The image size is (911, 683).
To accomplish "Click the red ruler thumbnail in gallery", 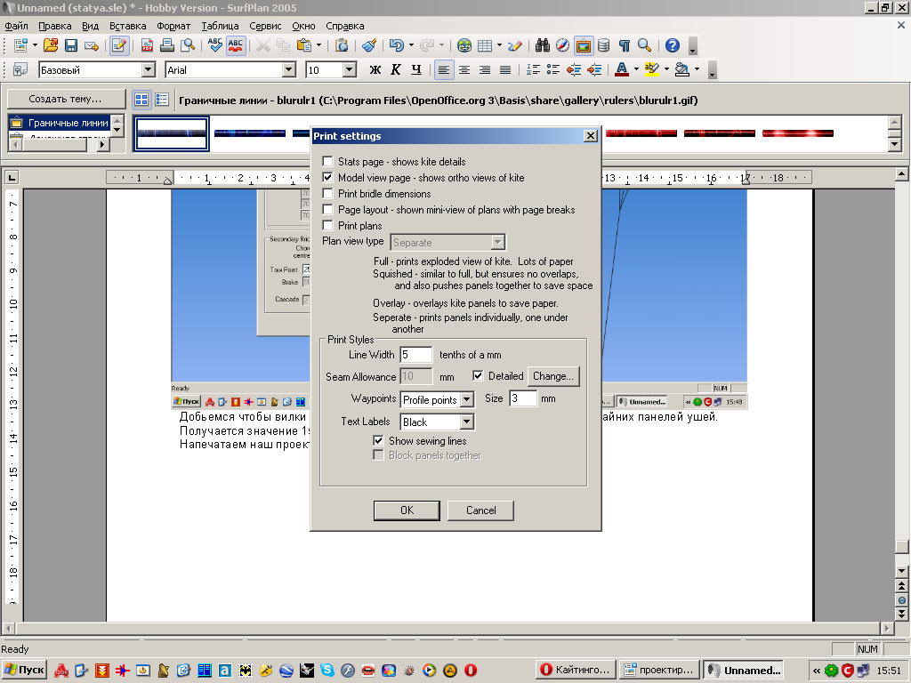I will 719,133.
